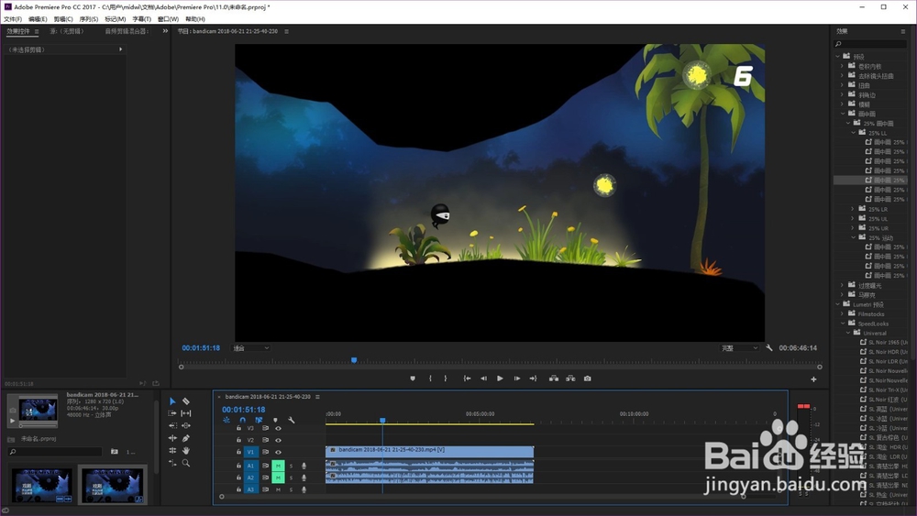Toggle V1 track lock
Image resolution: width=917 pixels, height=516 pixels.
[x=238, y=452]
